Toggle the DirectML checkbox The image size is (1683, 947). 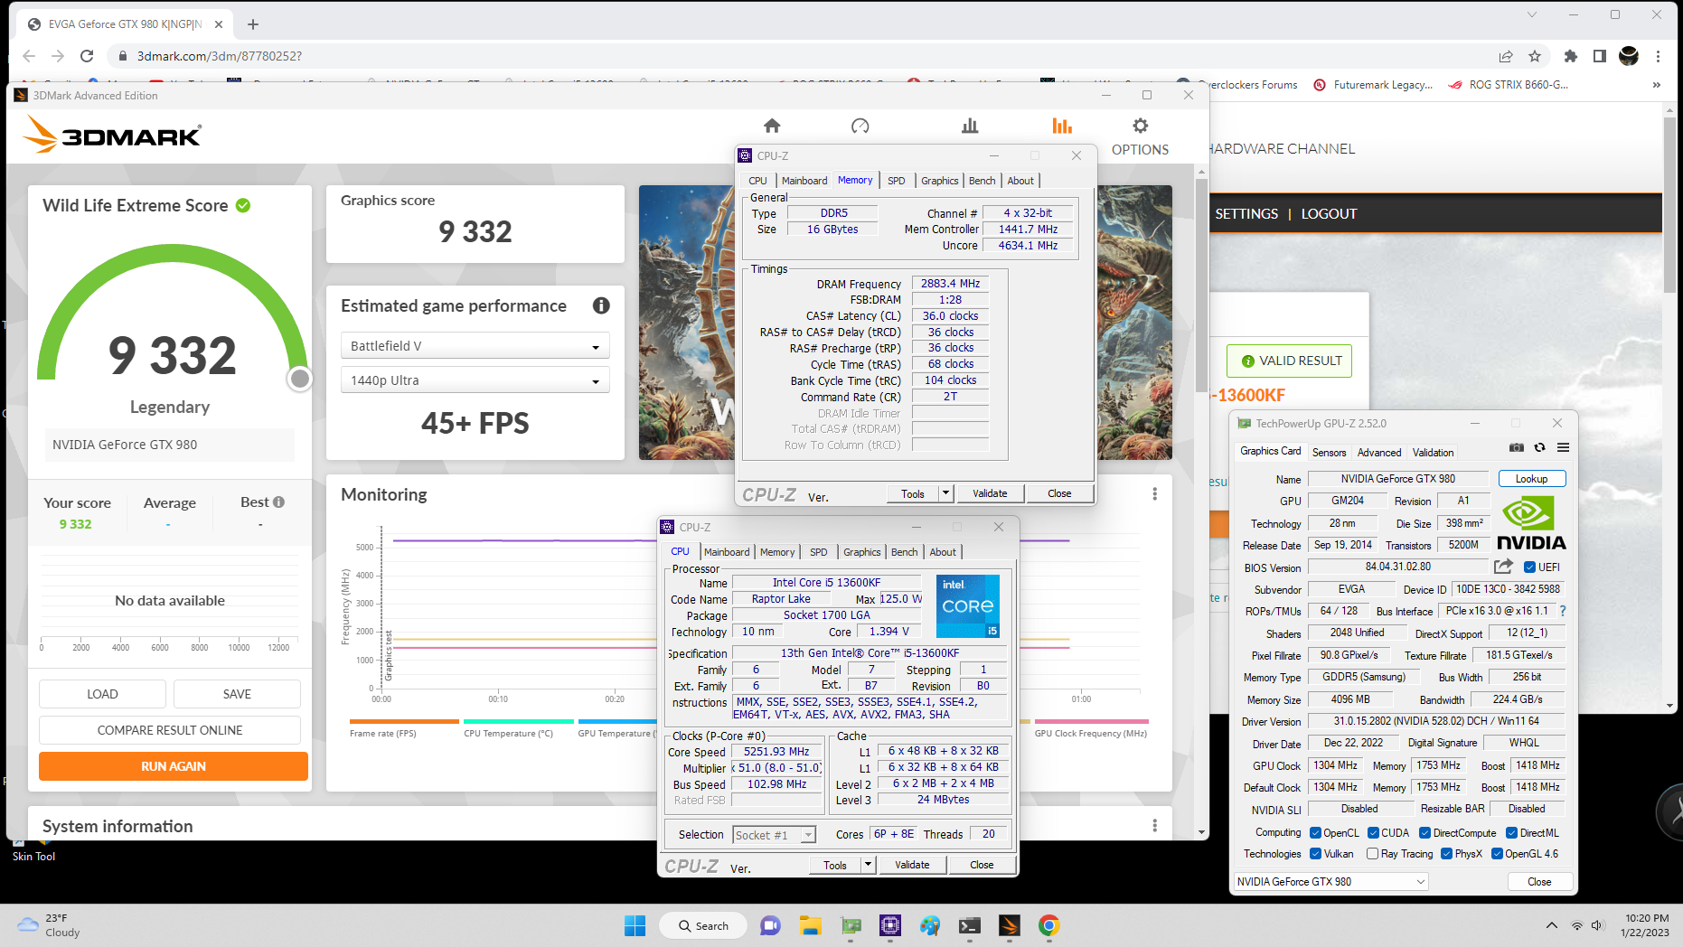(x=1512, y=833)
